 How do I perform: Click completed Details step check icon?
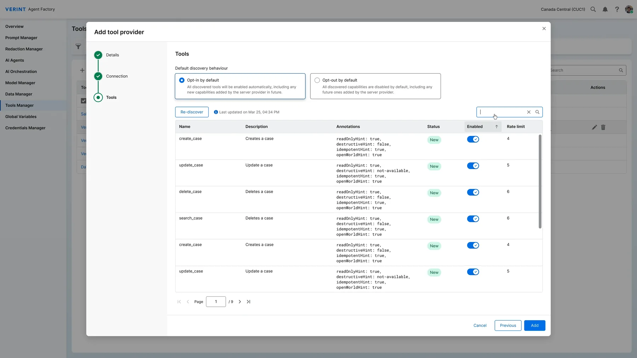[x=98, y=55]
